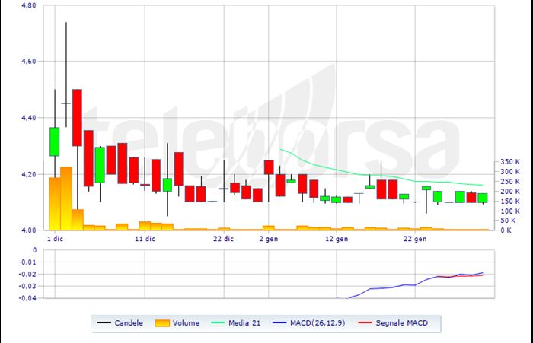Click the Candele legend line icon
The height and width of the screenshot is (343, 533).
104,323
